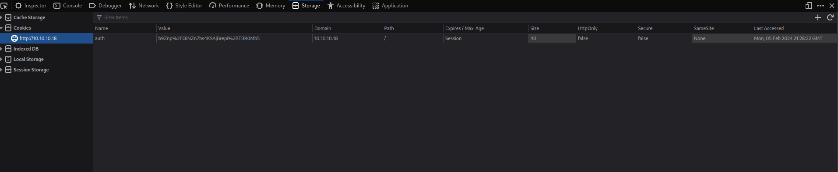838x172 pixels.
Task: Expand the Session Storage tree arrow
Action: coord(2,70)
